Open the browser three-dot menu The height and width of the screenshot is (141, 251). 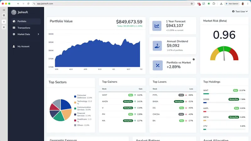(248, 3)
